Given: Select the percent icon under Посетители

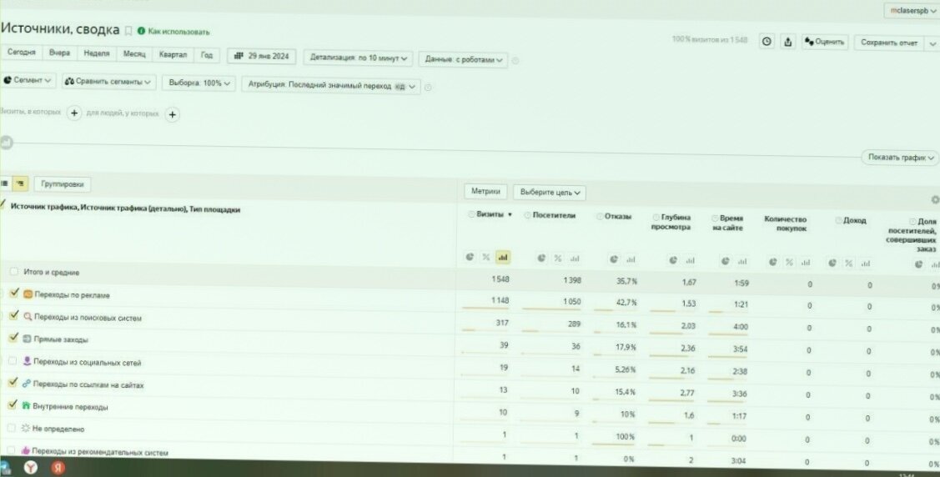Looking at the screenshot, I should 558,259.
